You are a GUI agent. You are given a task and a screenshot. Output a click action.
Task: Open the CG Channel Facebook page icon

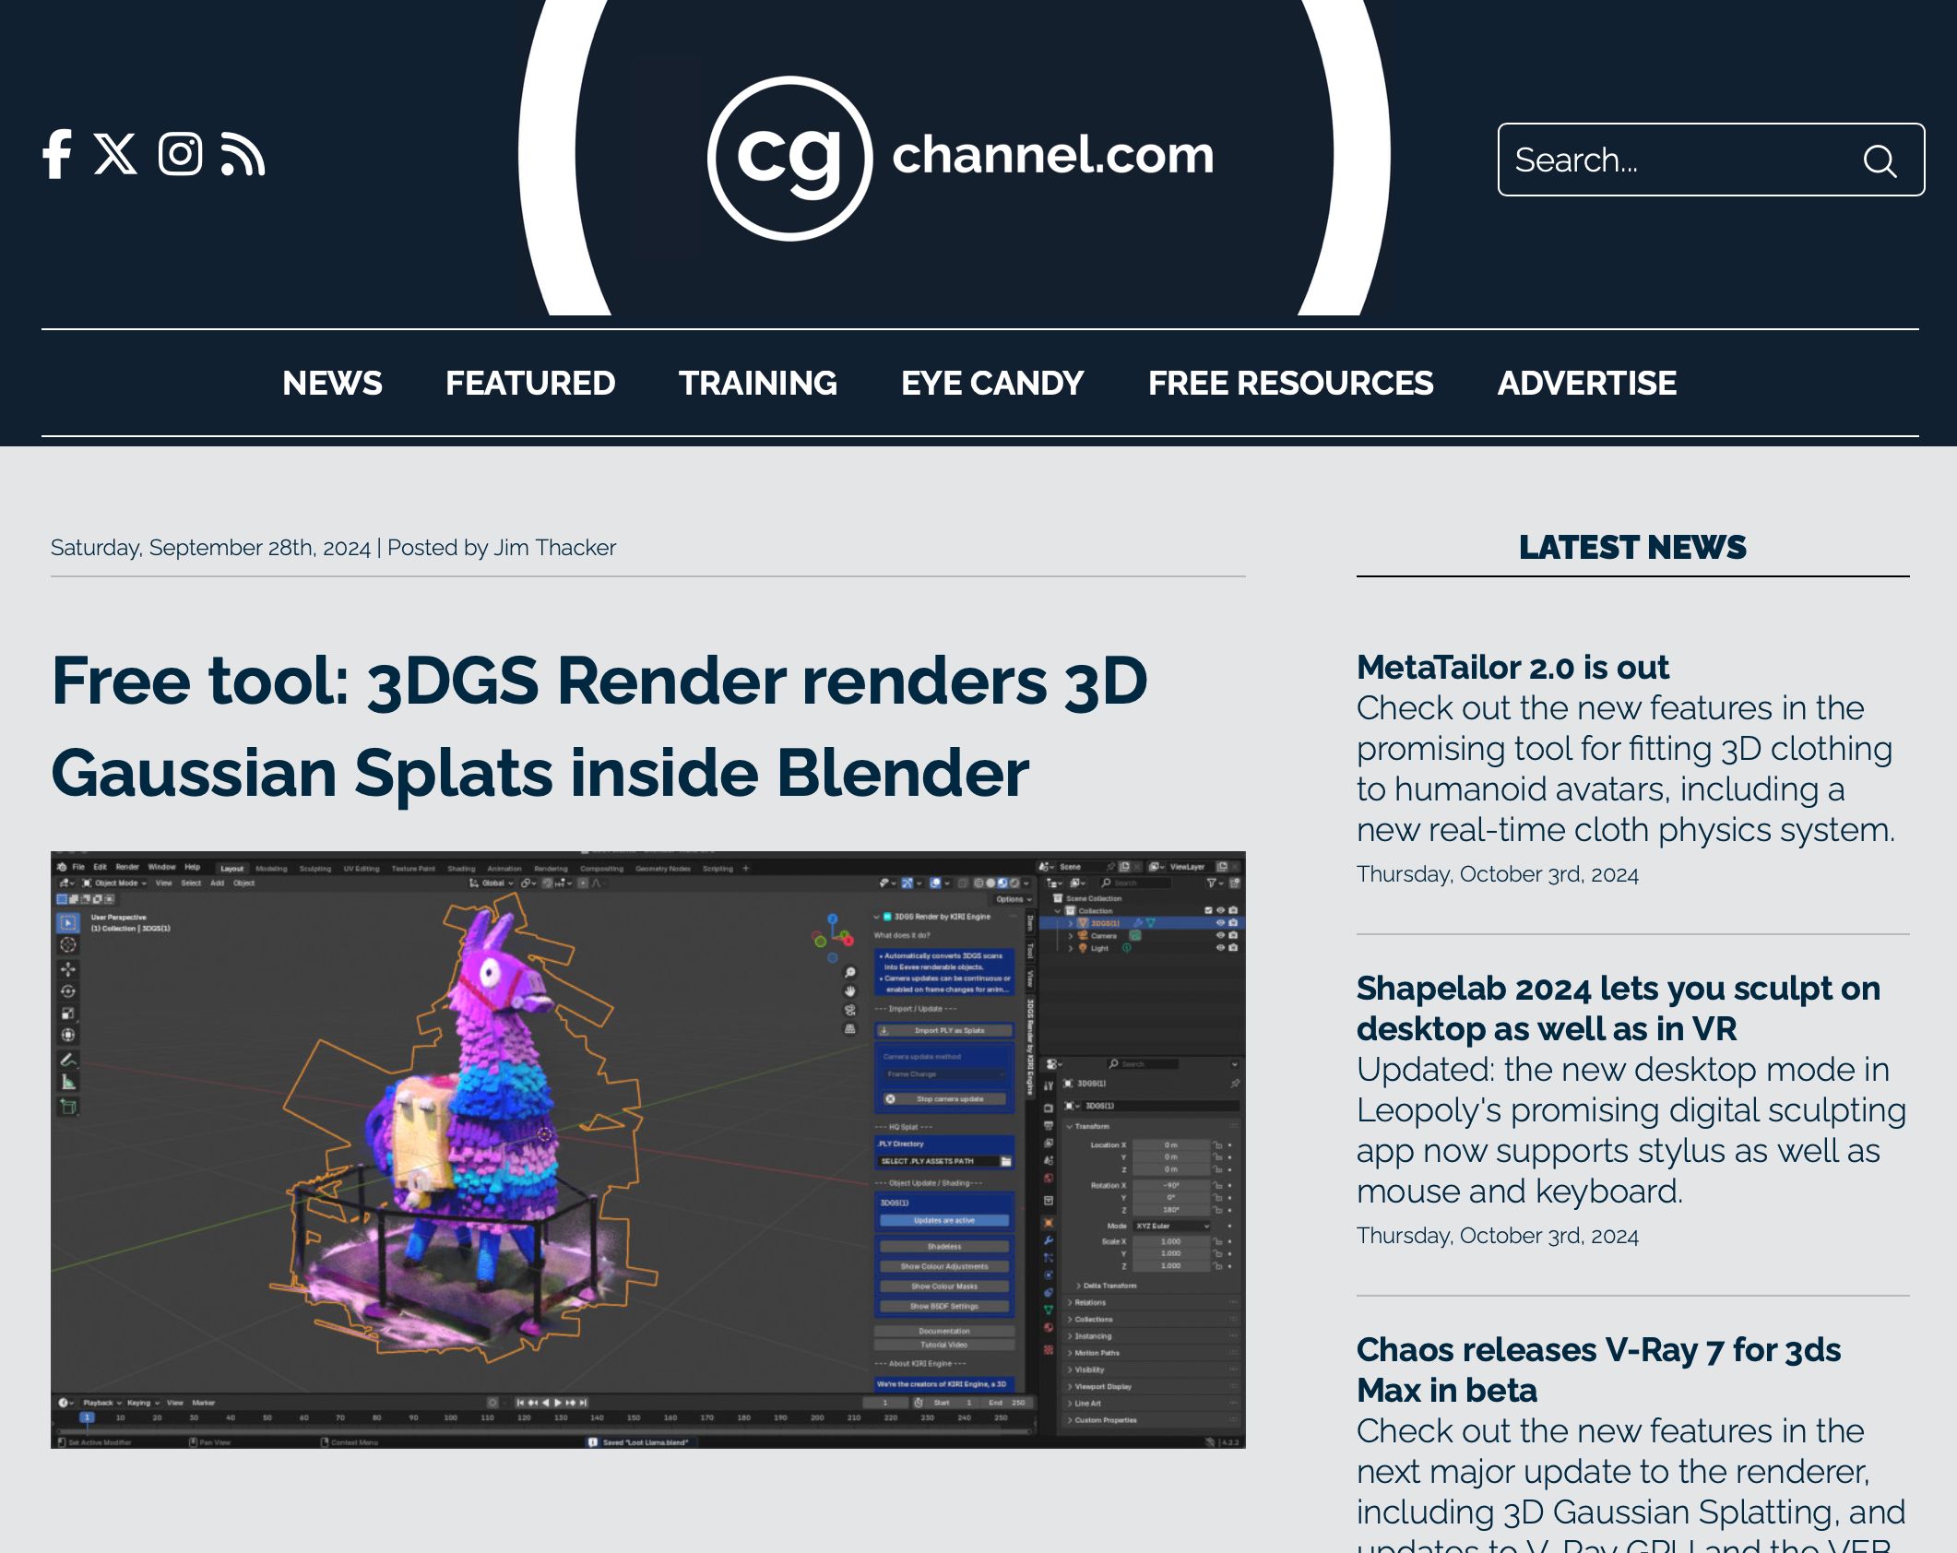pos(57,154)
